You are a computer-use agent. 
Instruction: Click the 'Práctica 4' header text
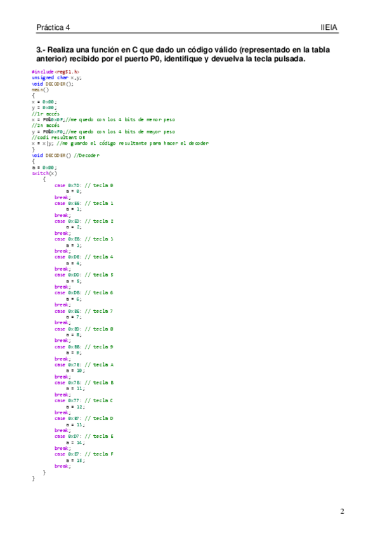53,27
